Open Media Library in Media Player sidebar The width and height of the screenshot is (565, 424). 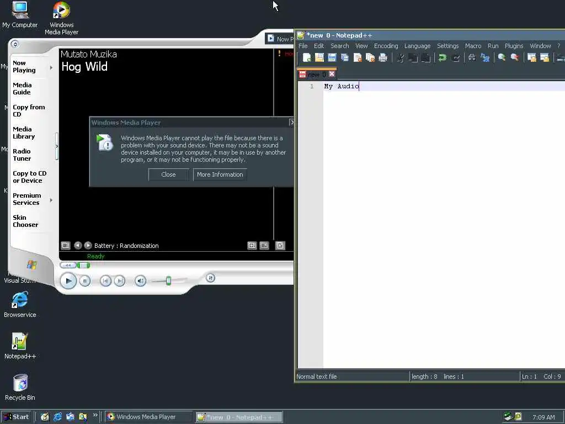pos(24,132)
